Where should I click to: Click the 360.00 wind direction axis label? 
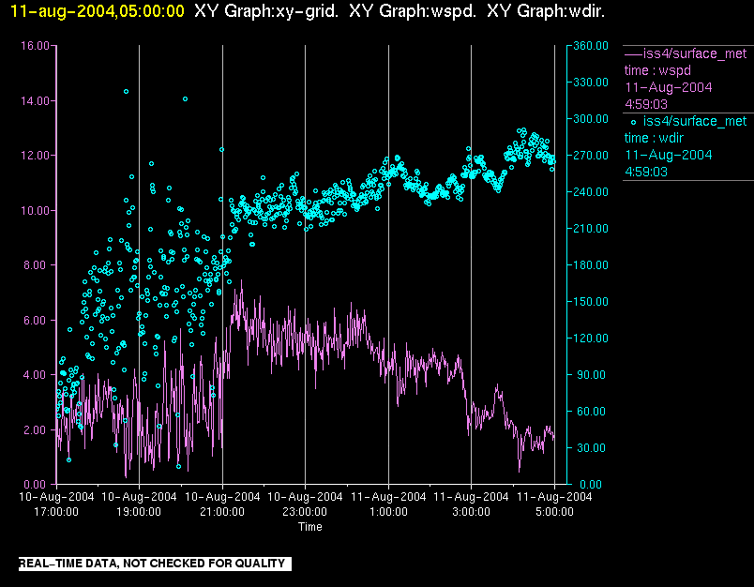click(591, 46)
